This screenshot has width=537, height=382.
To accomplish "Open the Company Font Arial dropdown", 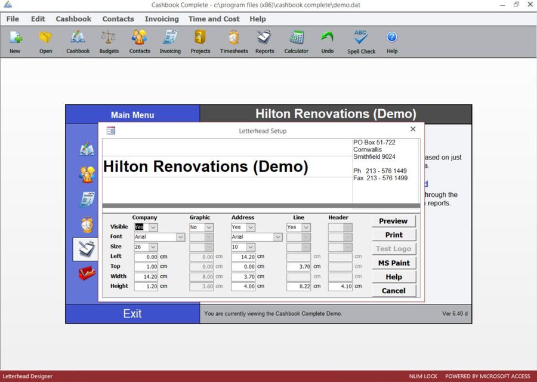I will 180,237.
